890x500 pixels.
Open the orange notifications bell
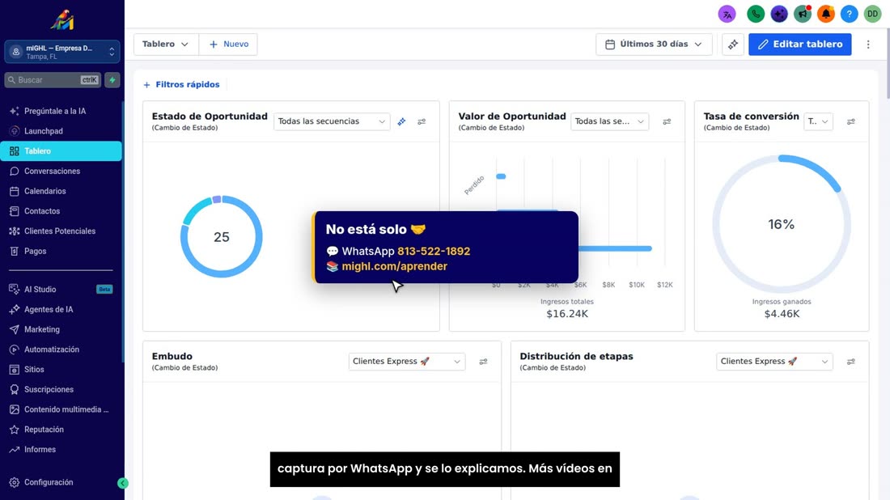tap(826, 14)
